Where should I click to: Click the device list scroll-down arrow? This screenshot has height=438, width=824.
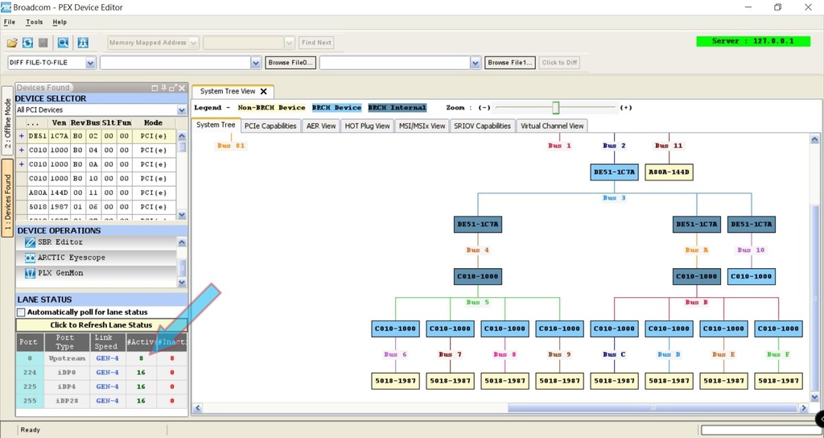(182, 214)
